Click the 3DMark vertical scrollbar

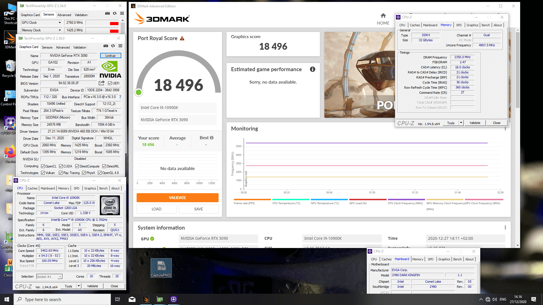[x=518, y=71]
